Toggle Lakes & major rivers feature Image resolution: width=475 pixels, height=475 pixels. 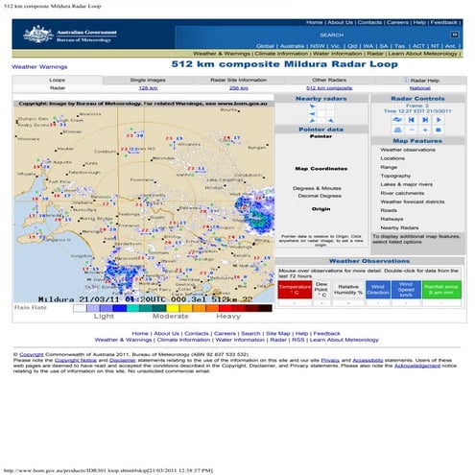coord(406,184)
